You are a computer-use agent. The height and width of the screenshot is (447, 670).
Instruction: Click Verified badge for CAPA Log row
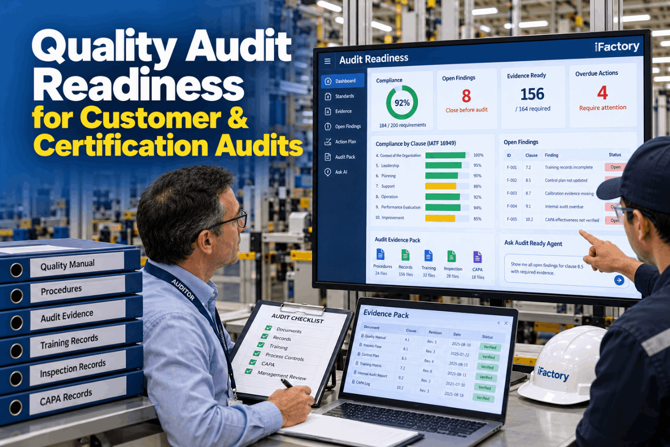pyautogui.click(x=483, y=398)
